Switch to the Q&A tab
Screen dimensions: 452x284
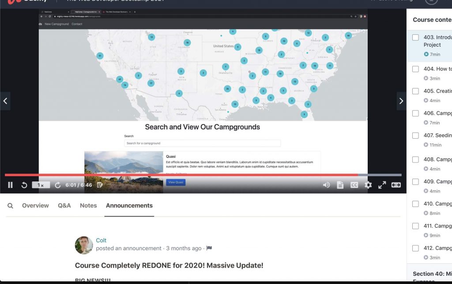point(64,206)
